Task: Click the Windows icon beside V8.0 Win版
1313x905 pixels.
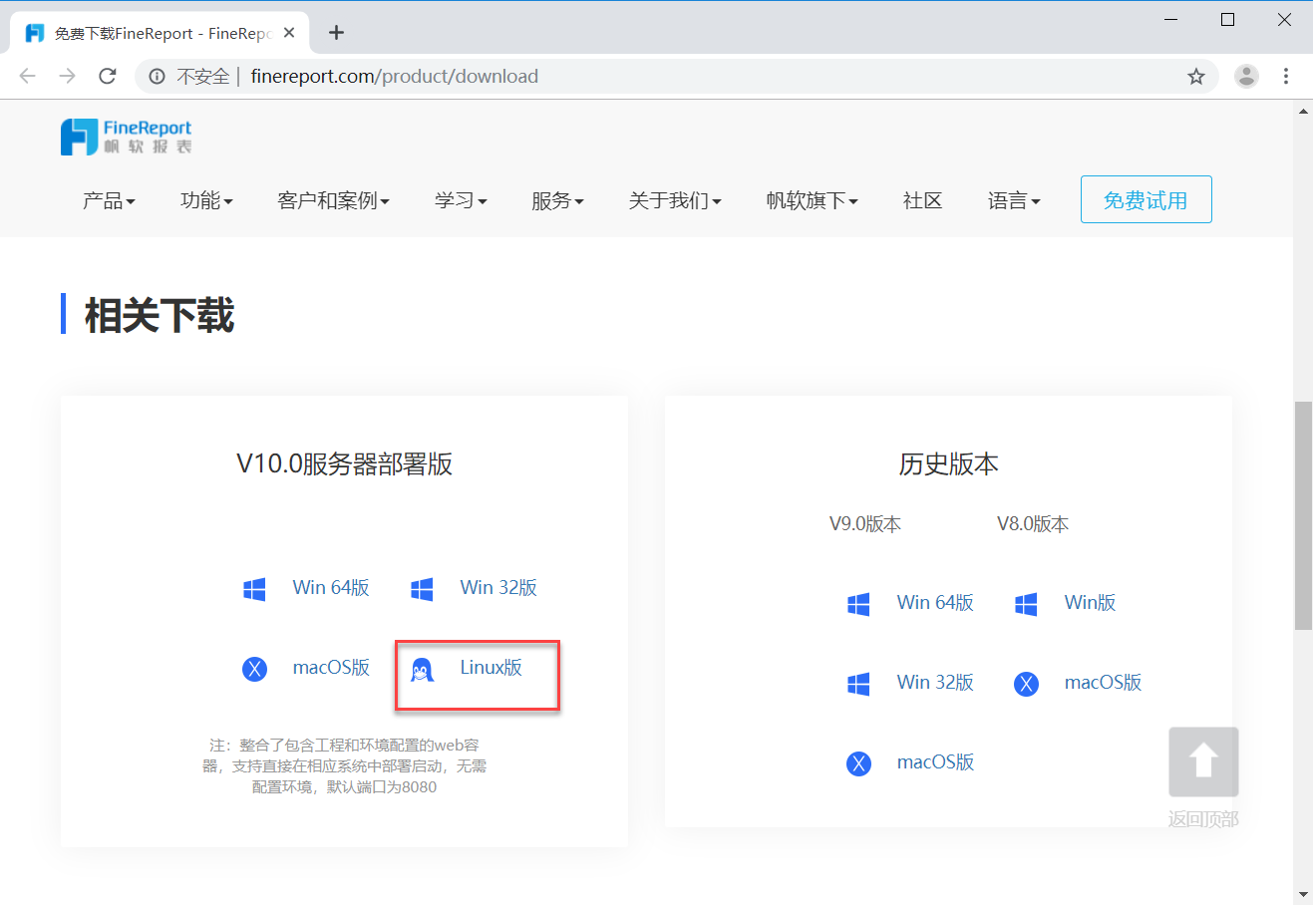Action: click(1026, 604)
